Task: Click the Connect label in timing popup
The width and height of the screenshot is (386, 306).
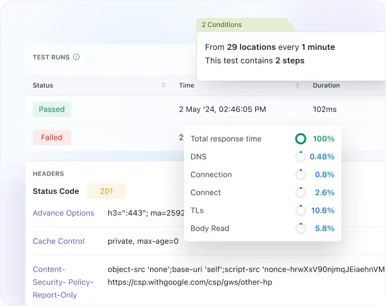Action: 206,193
